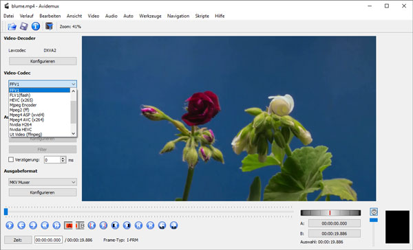Click selection B time button 00:00:19.886

coord(335,234)
